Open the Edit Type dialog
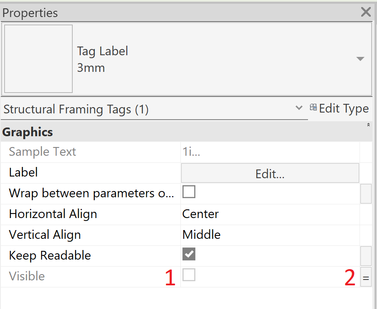 (x=341, y=108)
